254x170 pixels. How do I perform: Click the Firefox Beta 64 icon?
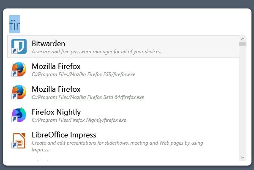(x=19, y=92)
